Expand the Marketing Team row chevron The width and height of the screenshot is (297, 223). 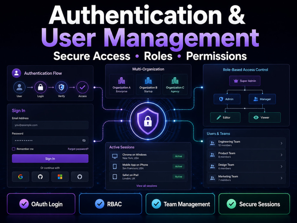[x=282, y=178]
